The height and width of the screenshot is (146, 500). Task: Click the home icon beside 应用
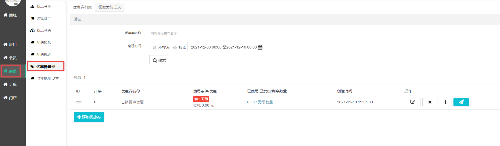[5, 44]
